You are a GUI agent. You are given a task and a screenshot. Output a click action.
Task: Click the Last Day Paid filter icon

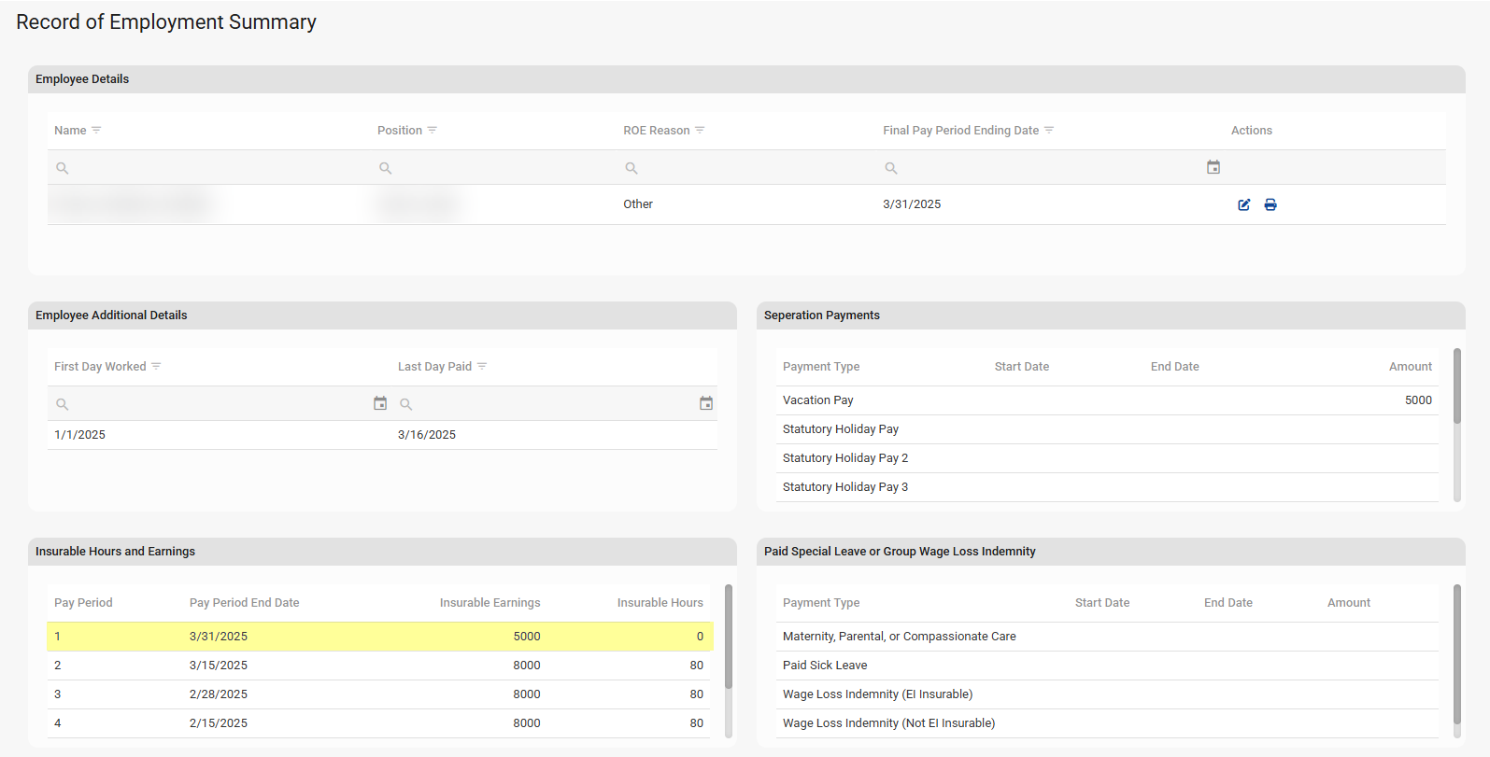tap(482, 366)
